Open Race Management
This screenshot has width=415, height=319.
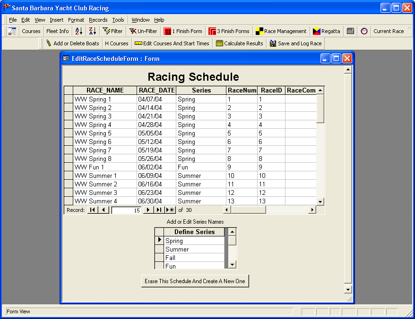(x=281, y=31)
